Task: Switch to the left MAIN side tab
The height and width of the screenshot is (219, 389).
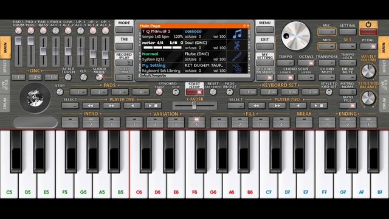Action: [x=5, y=47]
